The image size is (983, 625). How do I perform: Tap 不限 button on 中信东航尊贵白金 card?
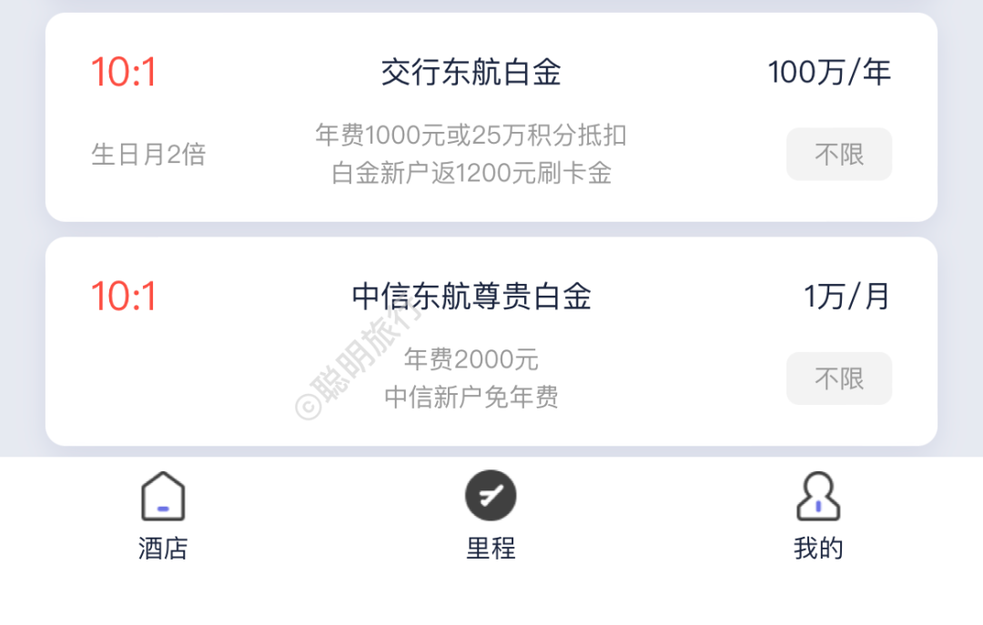[x=838, y=378]
